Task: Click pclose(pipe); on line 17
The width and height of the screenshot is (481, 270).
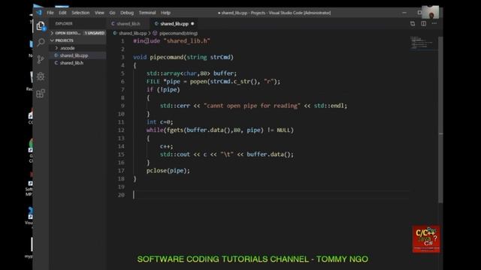Action: (x=168, y=171)
